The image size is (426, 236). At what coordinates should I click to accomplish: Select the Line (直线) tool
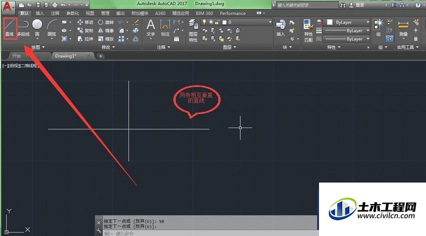(x=10, y=28)
